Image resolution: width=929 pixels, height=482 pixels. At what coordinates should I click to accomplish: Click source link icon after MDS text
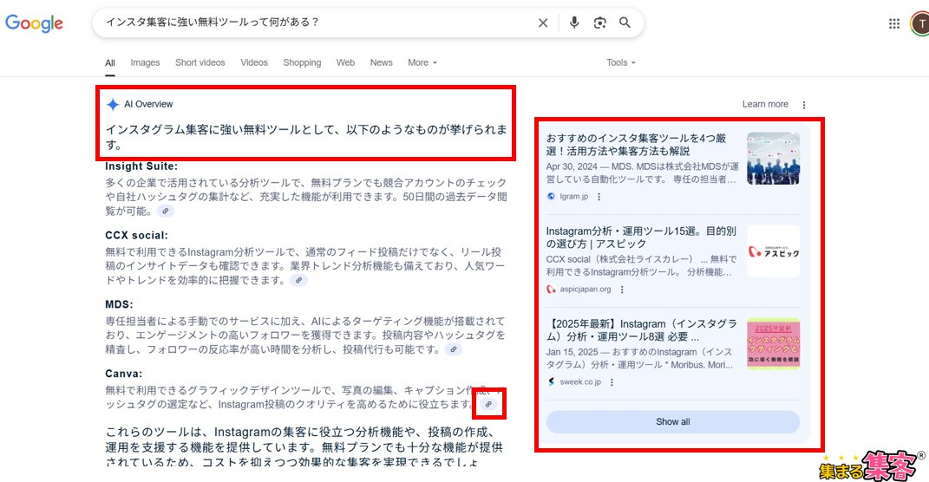tap(454, 349)
